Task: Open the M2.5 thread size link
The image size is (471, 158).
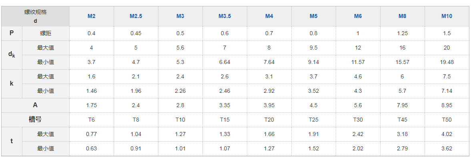Action: point(136,16)
